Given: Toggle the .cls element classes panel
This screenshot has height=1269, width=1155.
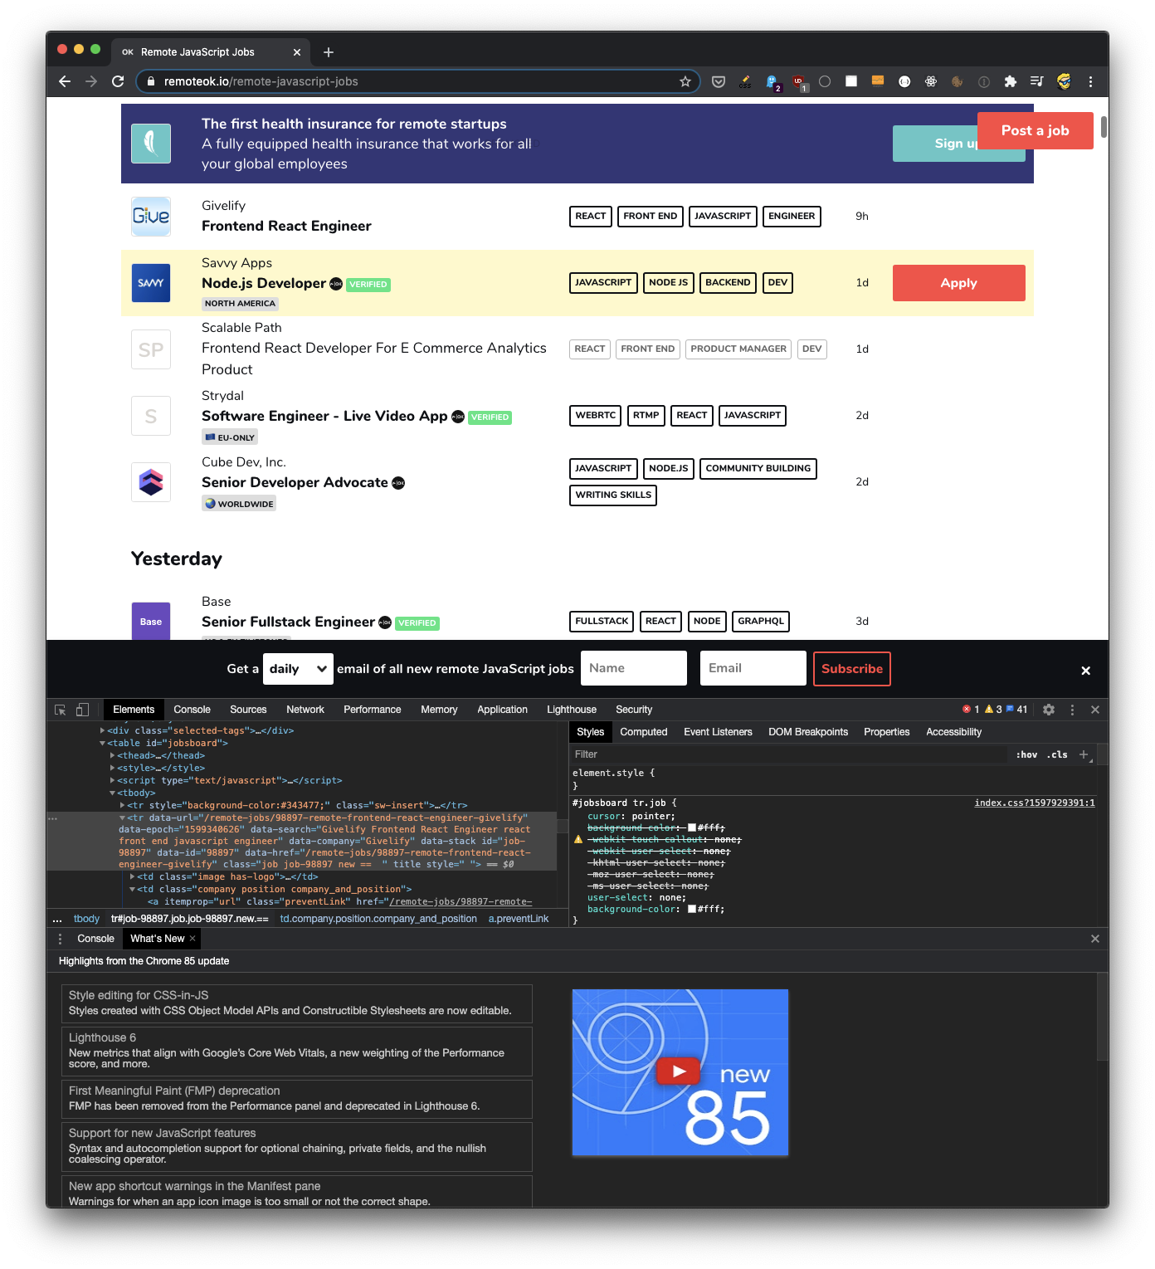Looking at the screenshot, I should 1057,754.
